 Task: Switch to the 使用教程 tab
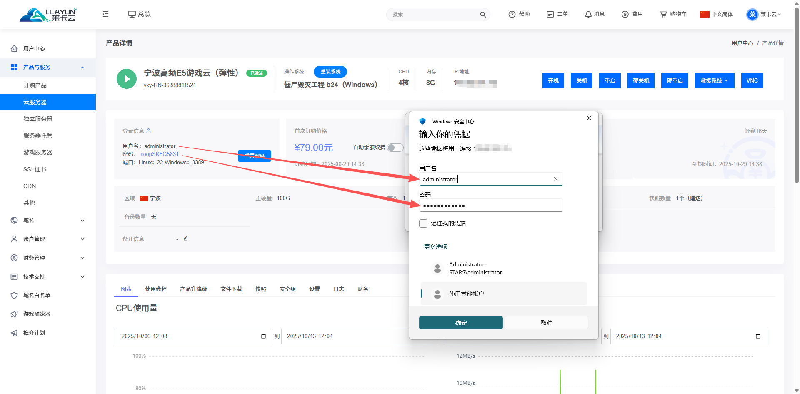point(156,289)
